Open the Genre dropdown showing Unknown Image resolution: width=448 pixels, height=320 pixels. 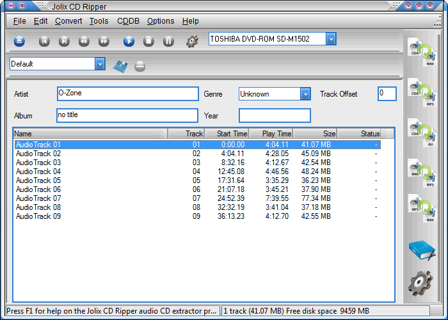(305, 93)
